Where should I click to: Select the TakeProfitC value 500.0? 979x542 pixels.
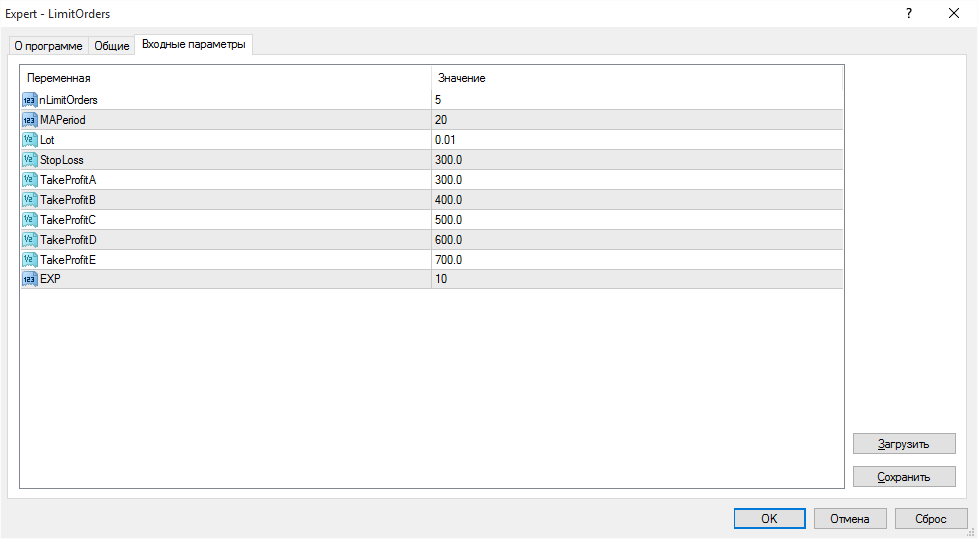point(448,220)
